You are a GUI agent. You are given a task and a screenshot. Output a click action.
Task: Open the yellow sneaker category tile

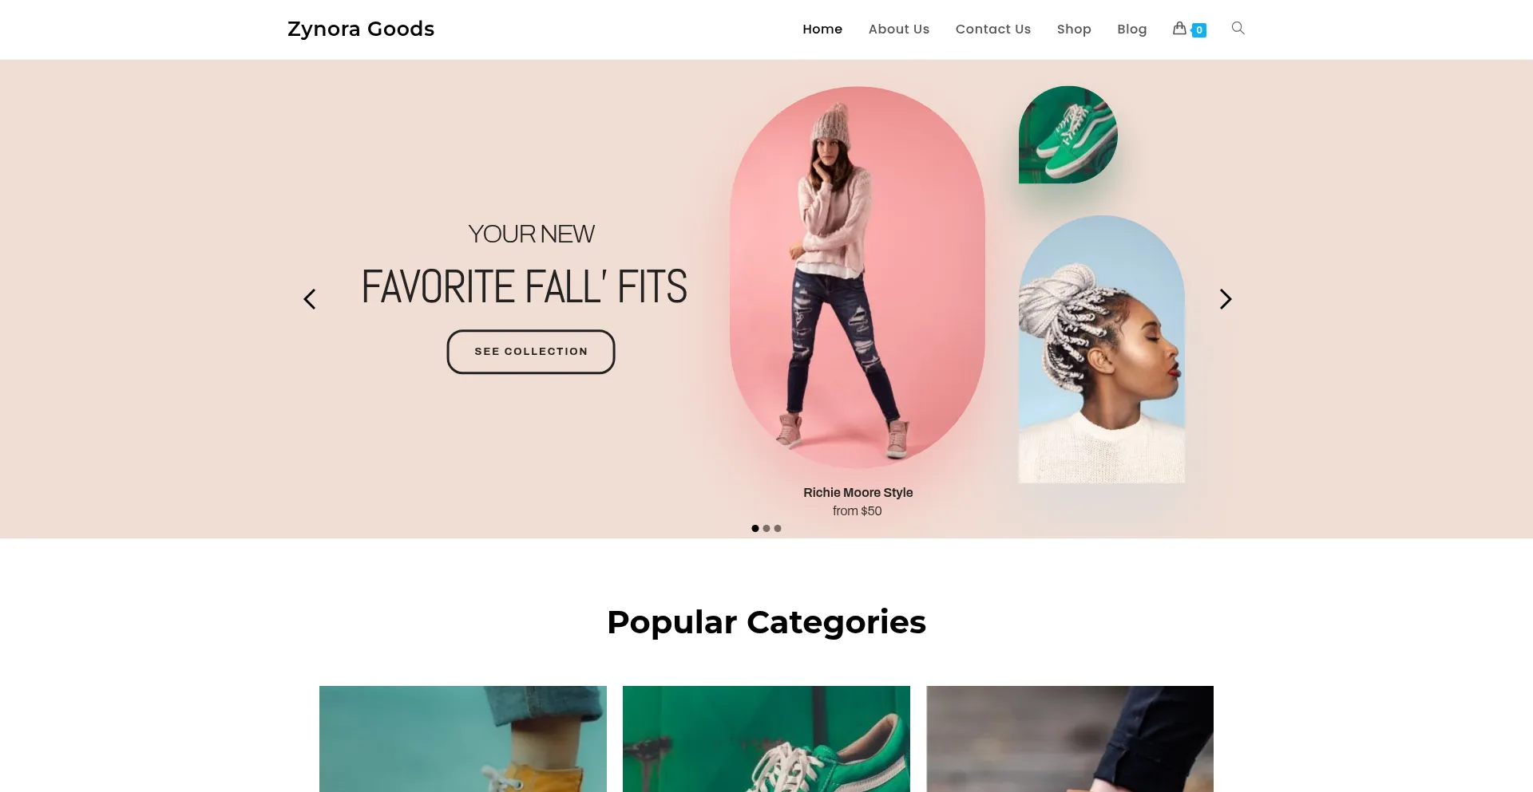pos(463,739)
